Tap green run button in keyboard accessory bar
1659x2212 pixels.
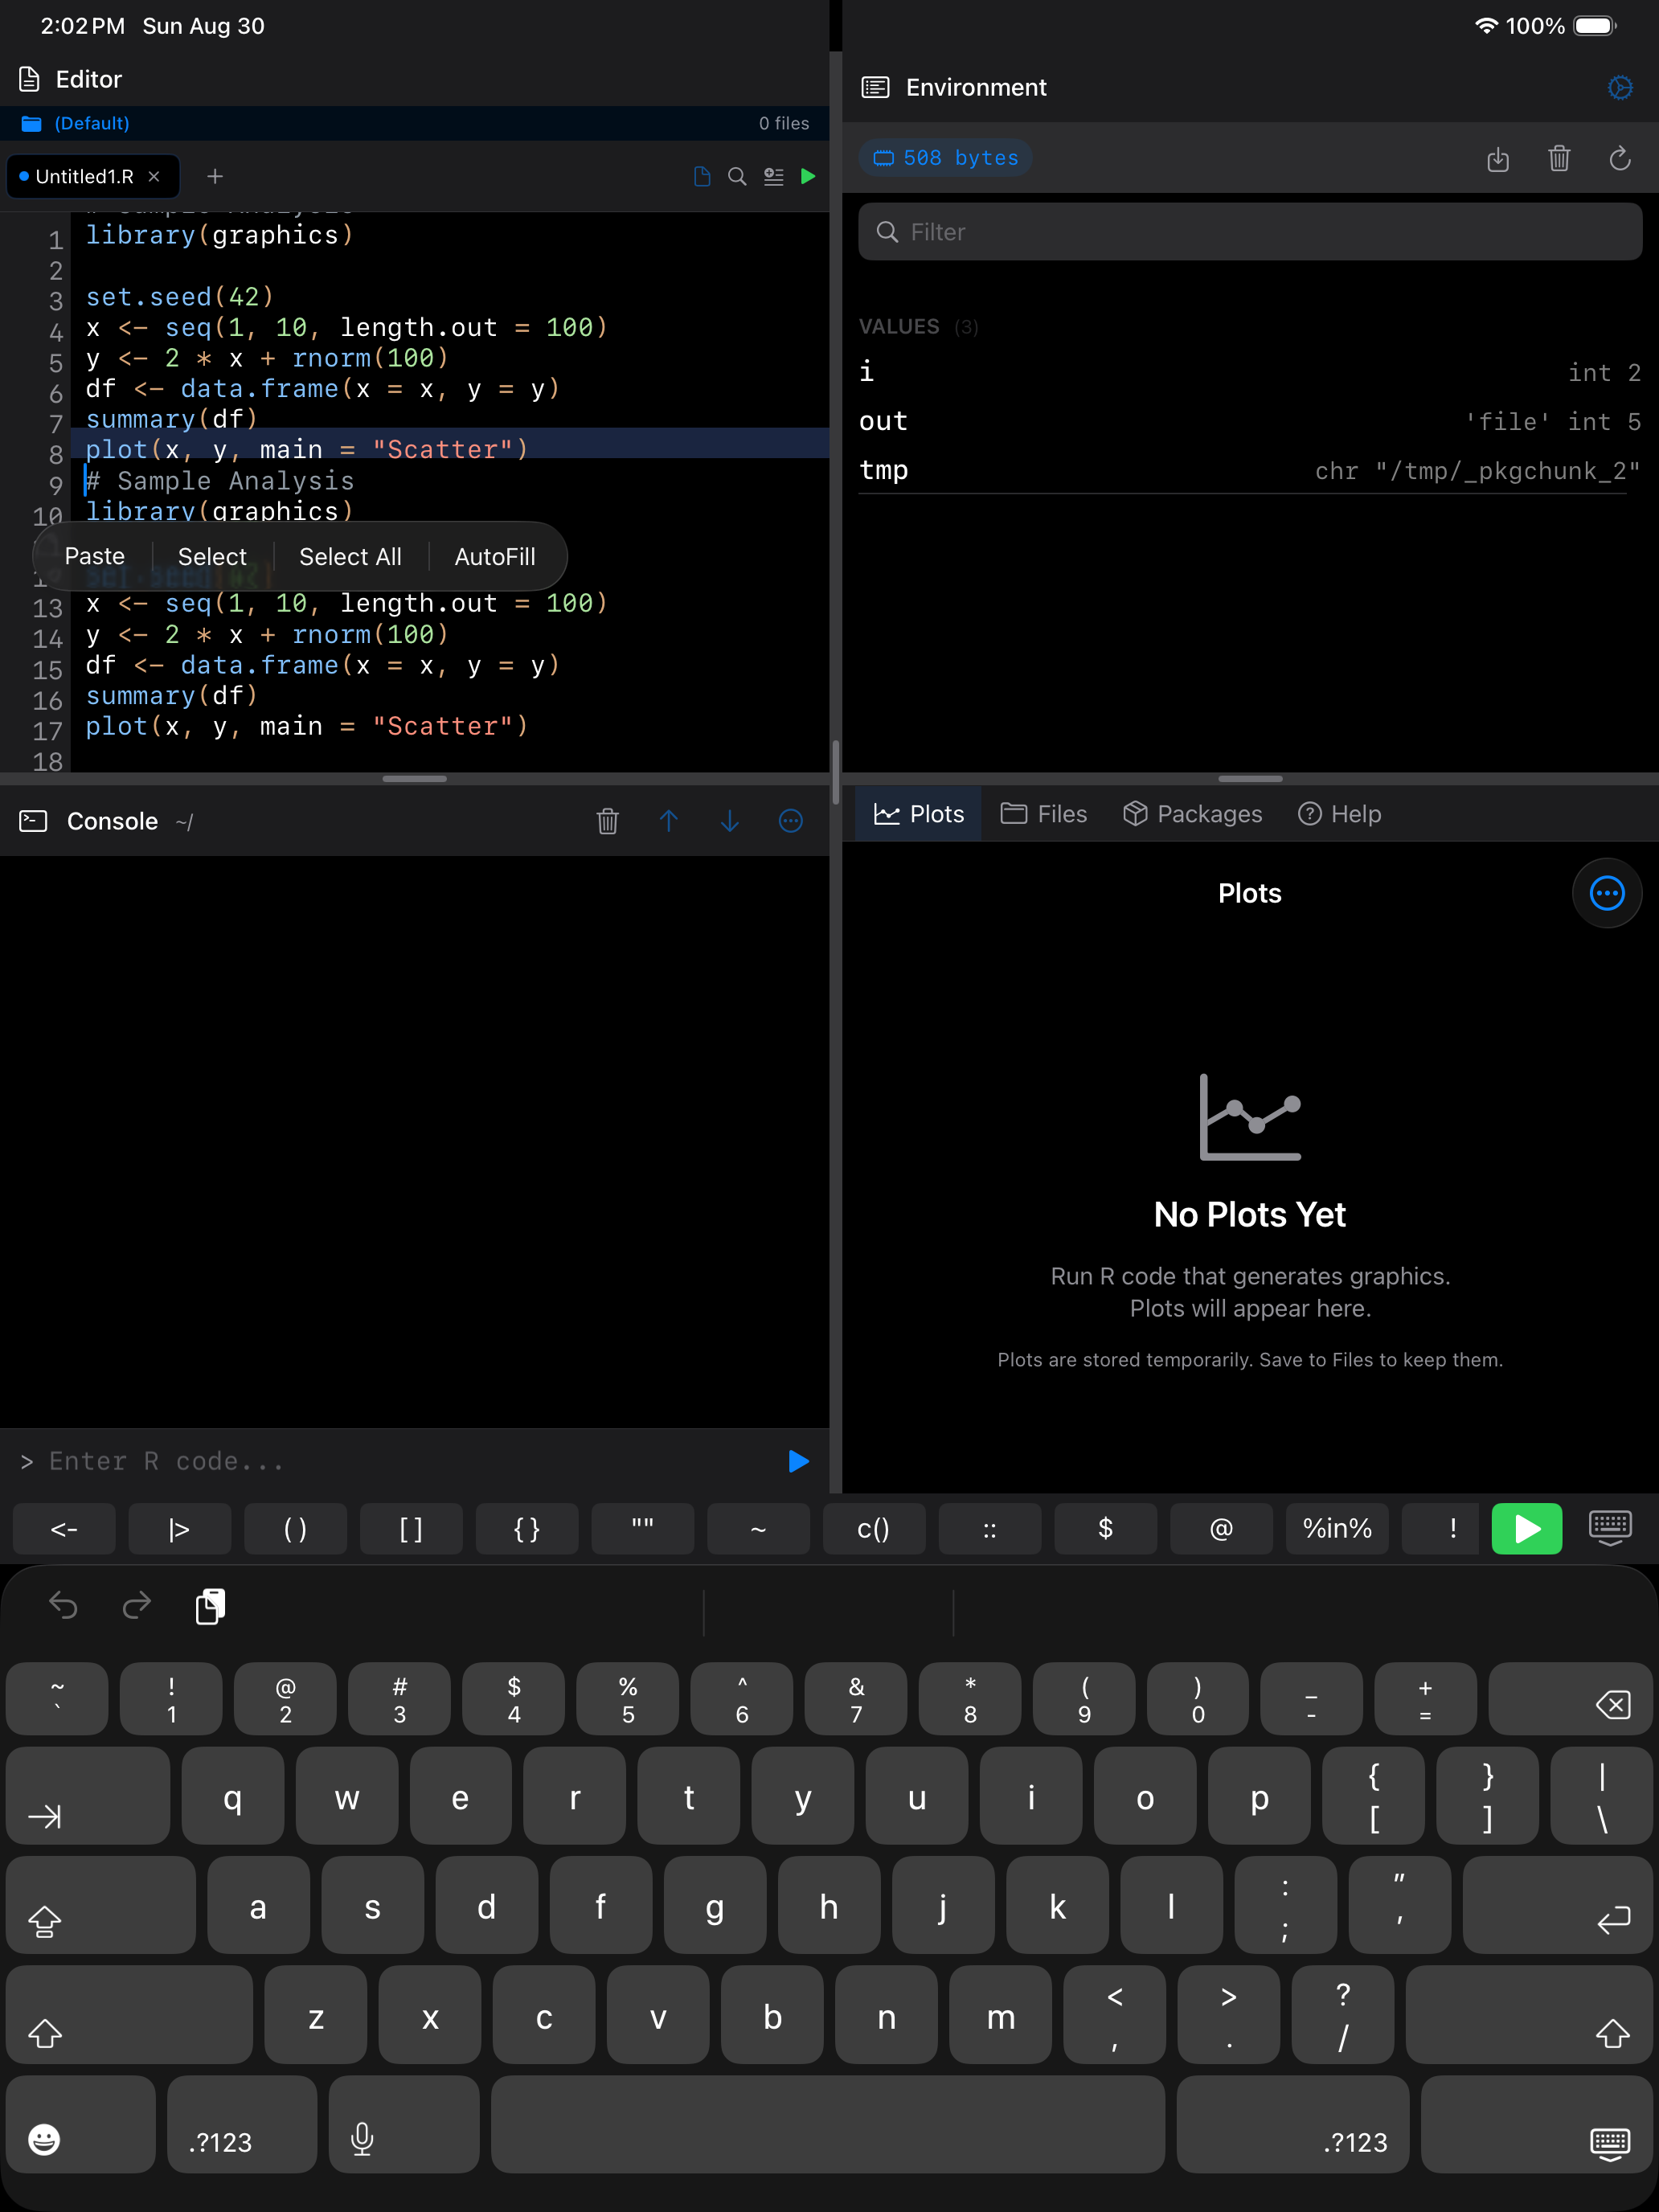click(x=1527, y=1529)
